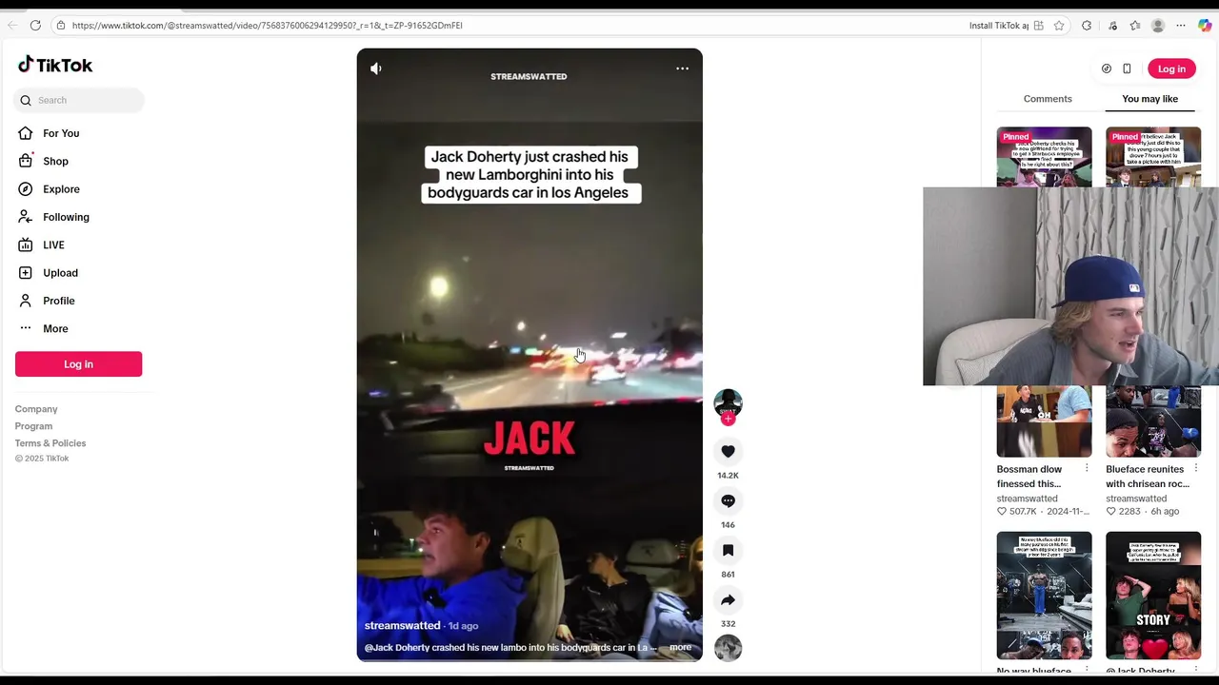Click the @Jack Doherty mention in the caption
The height and width of the screenshot is (685, 1219).
tap(397, 648)
